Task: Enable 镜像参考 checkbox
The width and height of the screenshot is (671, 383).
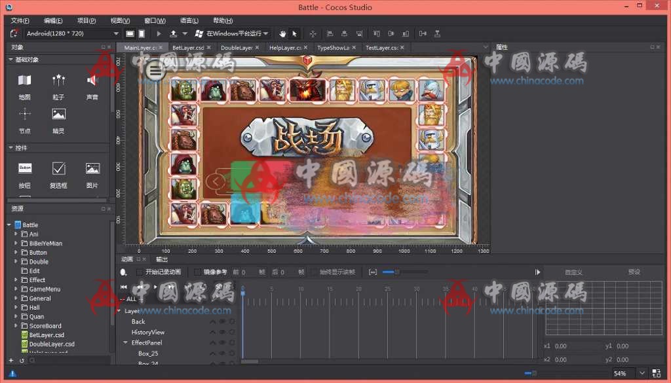Action: [x=197, y=272]
